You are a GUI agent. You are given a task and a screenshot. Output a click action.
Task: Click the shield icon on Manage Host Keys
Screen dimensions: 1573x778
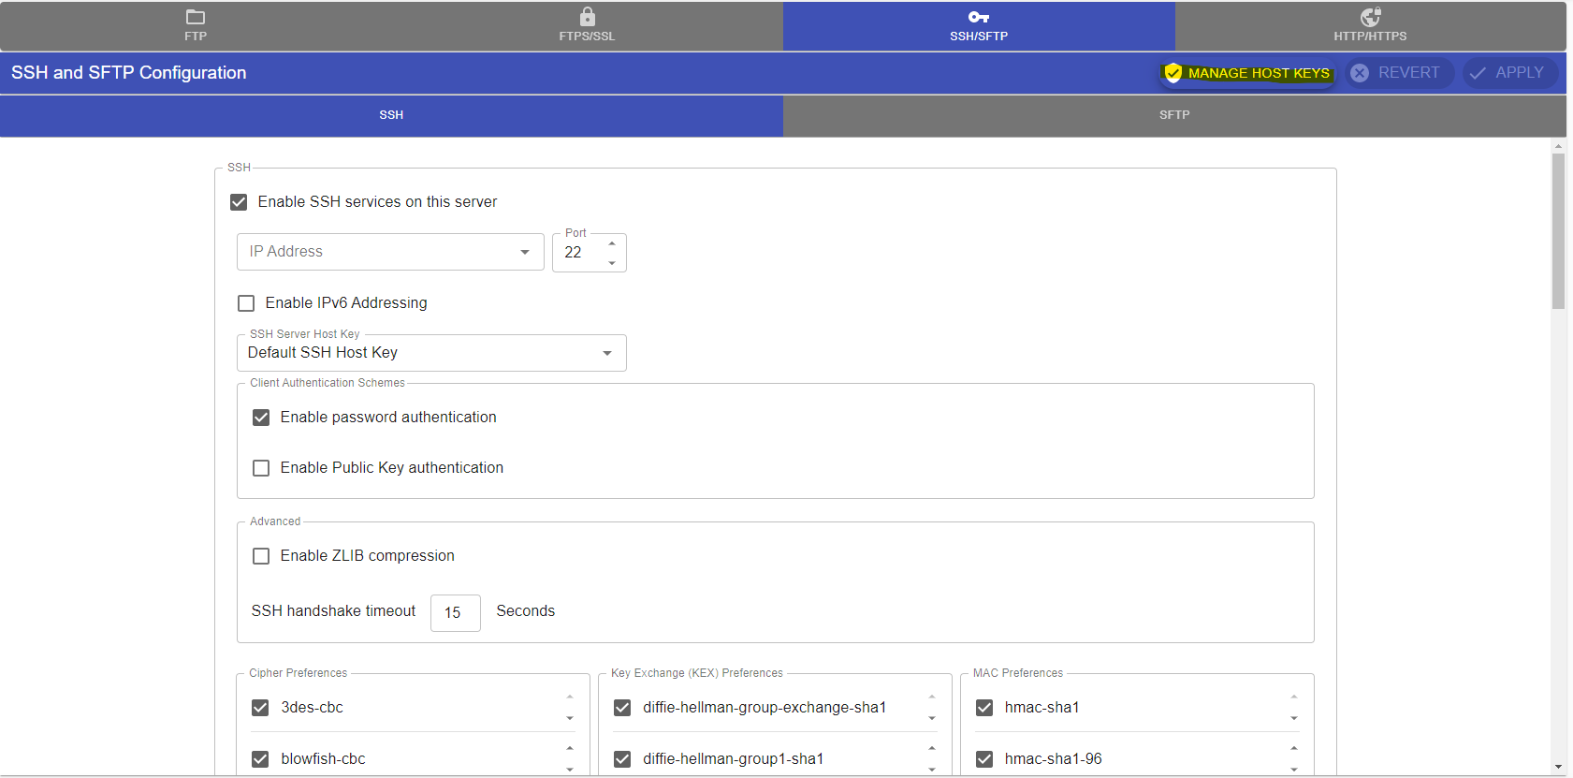tap(1172, 73)
